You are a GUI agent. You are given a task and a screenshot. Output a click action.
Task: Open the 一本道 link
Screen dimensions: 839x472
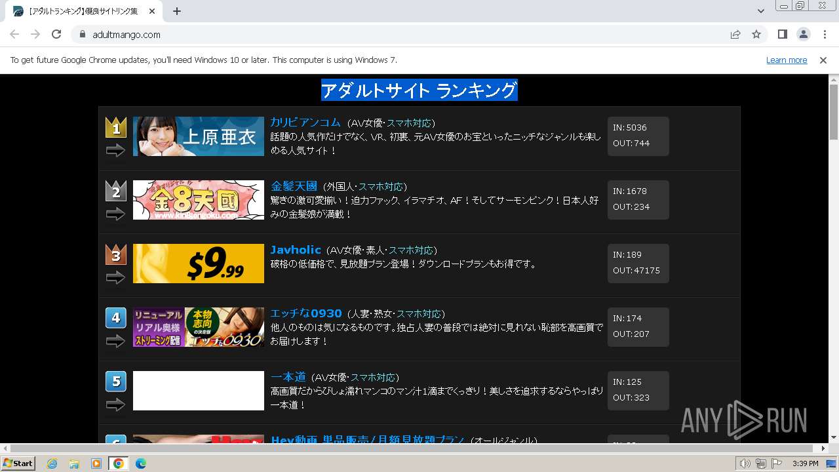click(x=288, y=377)
